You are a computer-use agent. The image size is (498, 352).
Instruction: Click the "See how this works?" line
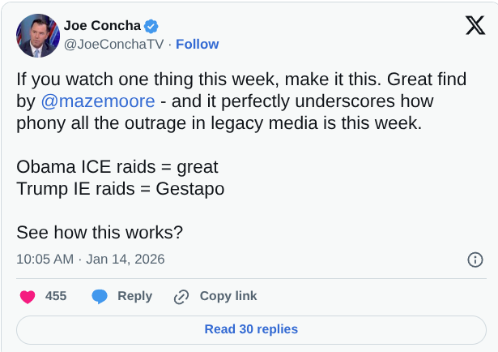(100, 232)
